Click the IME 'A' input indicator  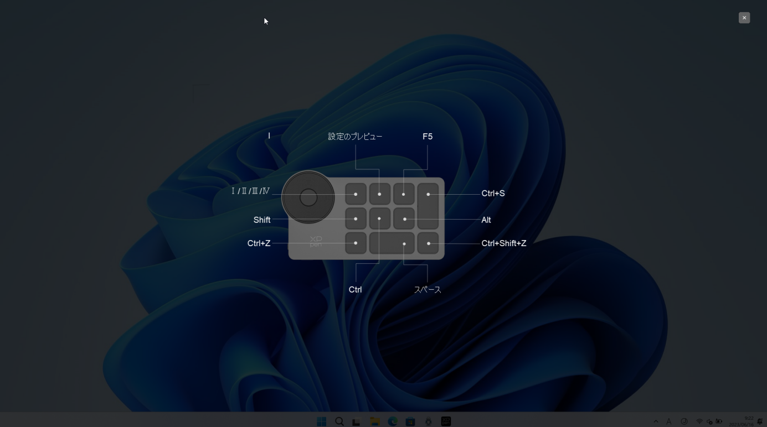(669, 421)
